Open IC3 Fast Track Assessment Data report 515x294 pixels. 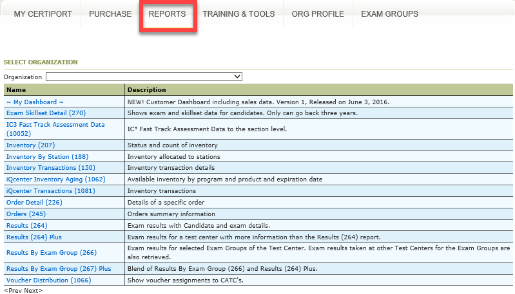55,129
